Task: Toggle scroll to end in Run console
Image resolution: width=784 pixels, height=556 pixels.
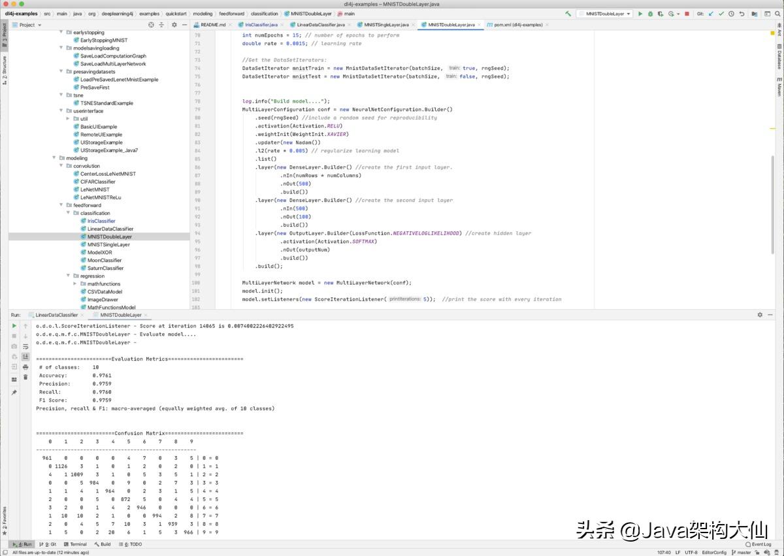Action: click(x=25, y=357)
